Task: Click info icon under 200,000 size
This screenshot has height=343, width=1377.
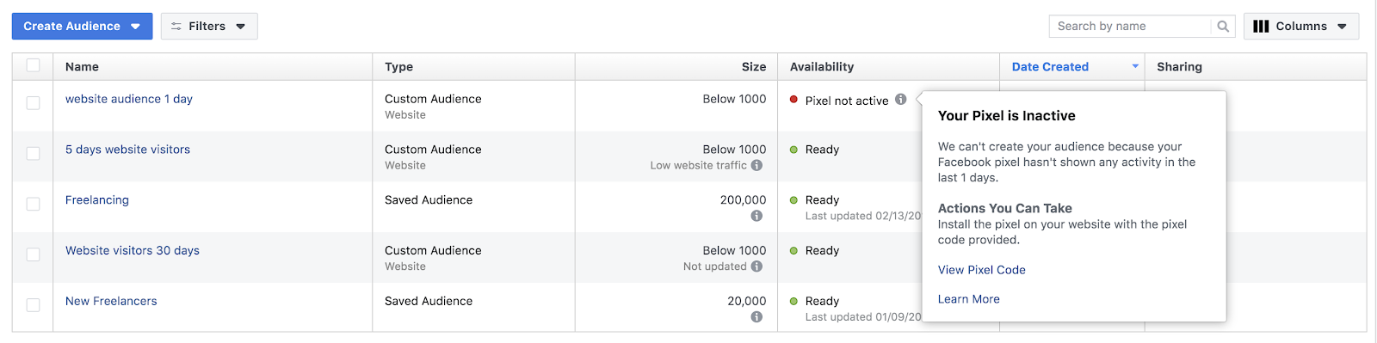Action: click(x=756, y=216)
